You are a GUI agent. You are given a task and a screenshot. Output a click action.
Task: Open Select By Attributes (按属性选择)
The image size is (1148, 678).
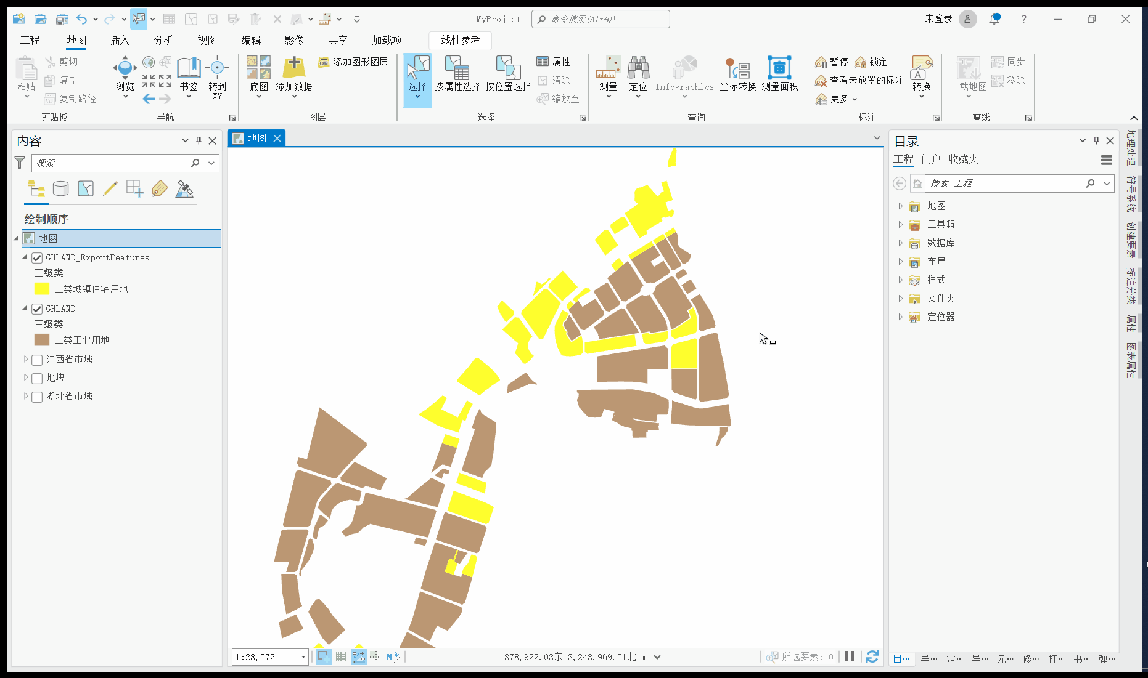[457, 74]
